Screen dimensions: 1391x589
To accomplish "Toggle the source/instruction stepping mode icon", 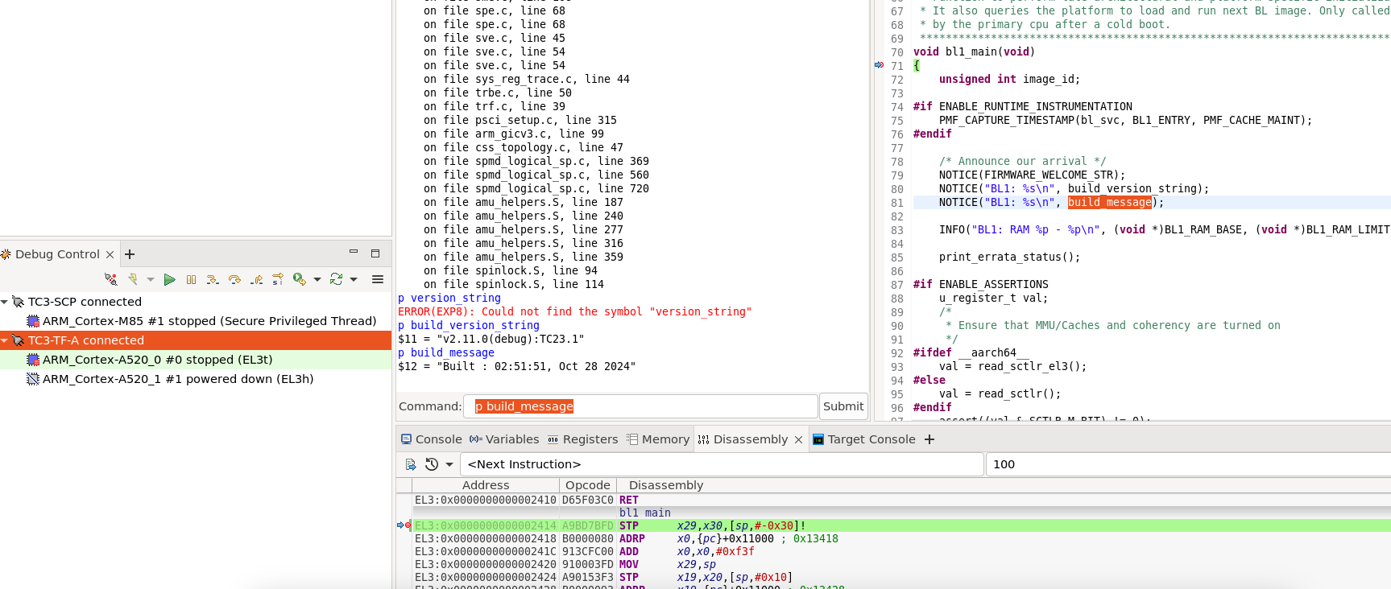I will [x=278, y=279].
